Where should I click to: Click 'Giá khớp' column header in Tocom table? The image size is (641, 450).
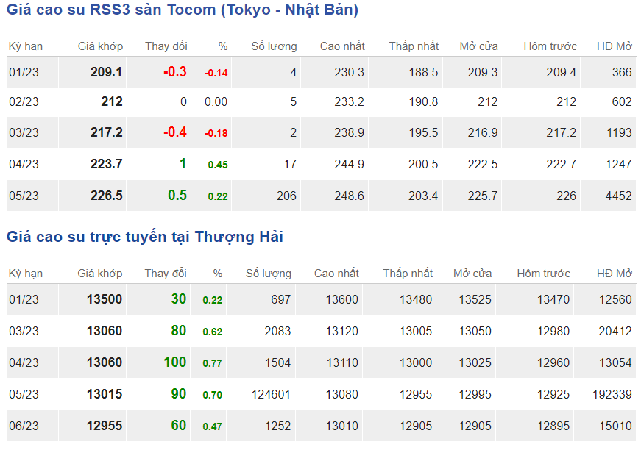tap(100, 46)
